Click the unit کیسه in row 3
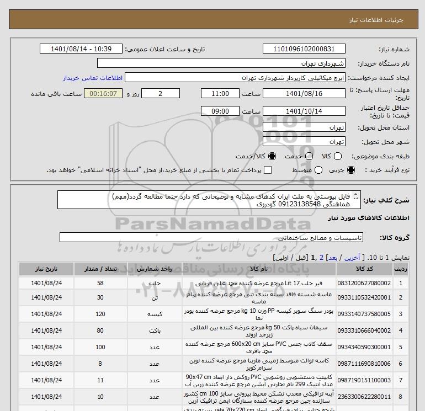The height and width of the screenshot is (411, 425). coord(155,314)
